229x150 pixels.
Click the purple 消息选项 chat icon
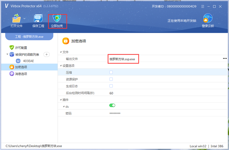[12, 74]
